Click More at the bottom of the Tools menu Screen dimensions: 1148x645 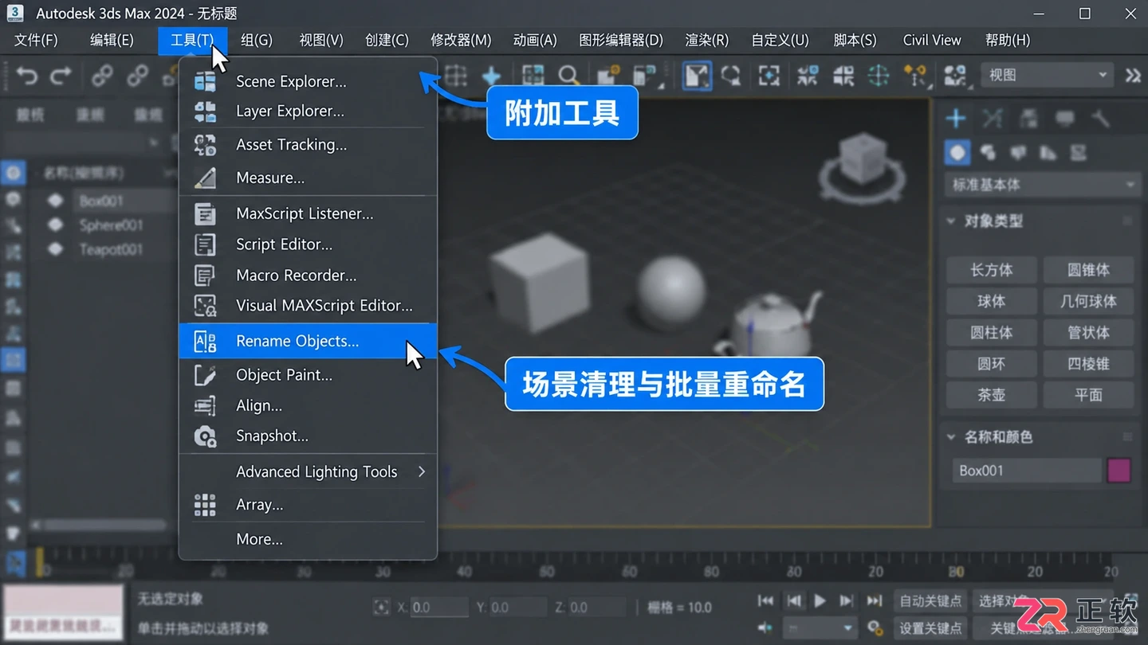pos(308,540)
